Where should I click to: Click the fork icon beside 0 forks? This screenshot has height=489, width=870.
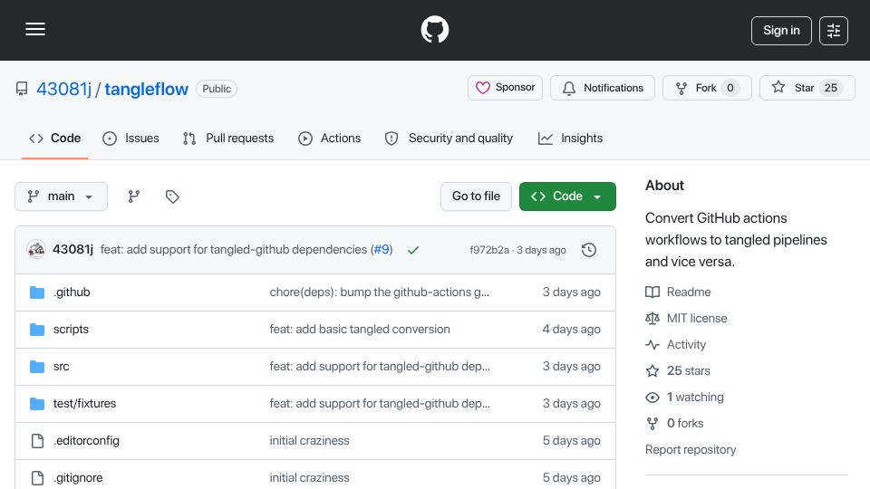[x=652, y=424]
